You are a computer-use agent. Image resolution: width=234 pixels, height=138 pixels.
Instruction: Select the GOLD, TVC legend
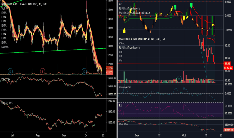click(x=7, y=103)
